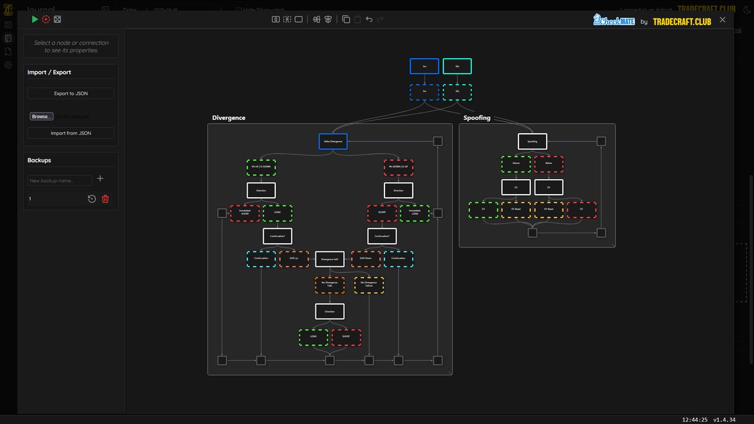This screenshot has height=424, width=754.
Task: Select the solid teal 30s node
Action: pyautogui.click(x=457, y=66)
